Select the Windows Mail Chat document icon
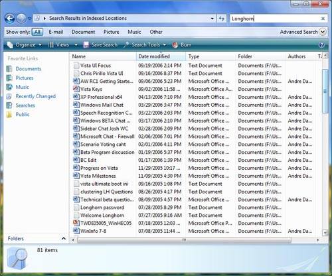 [76, 105]
